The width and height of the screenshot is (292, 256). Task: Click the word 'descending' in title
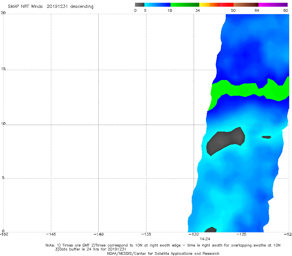(82, 7)
